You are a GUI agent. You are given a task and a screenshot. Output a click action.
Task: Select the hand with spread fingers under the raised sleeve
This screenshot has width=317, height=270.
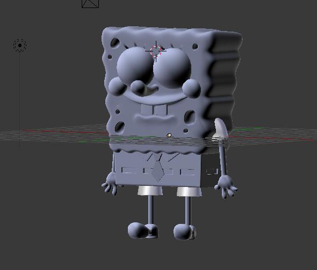(x=226, y=186)
